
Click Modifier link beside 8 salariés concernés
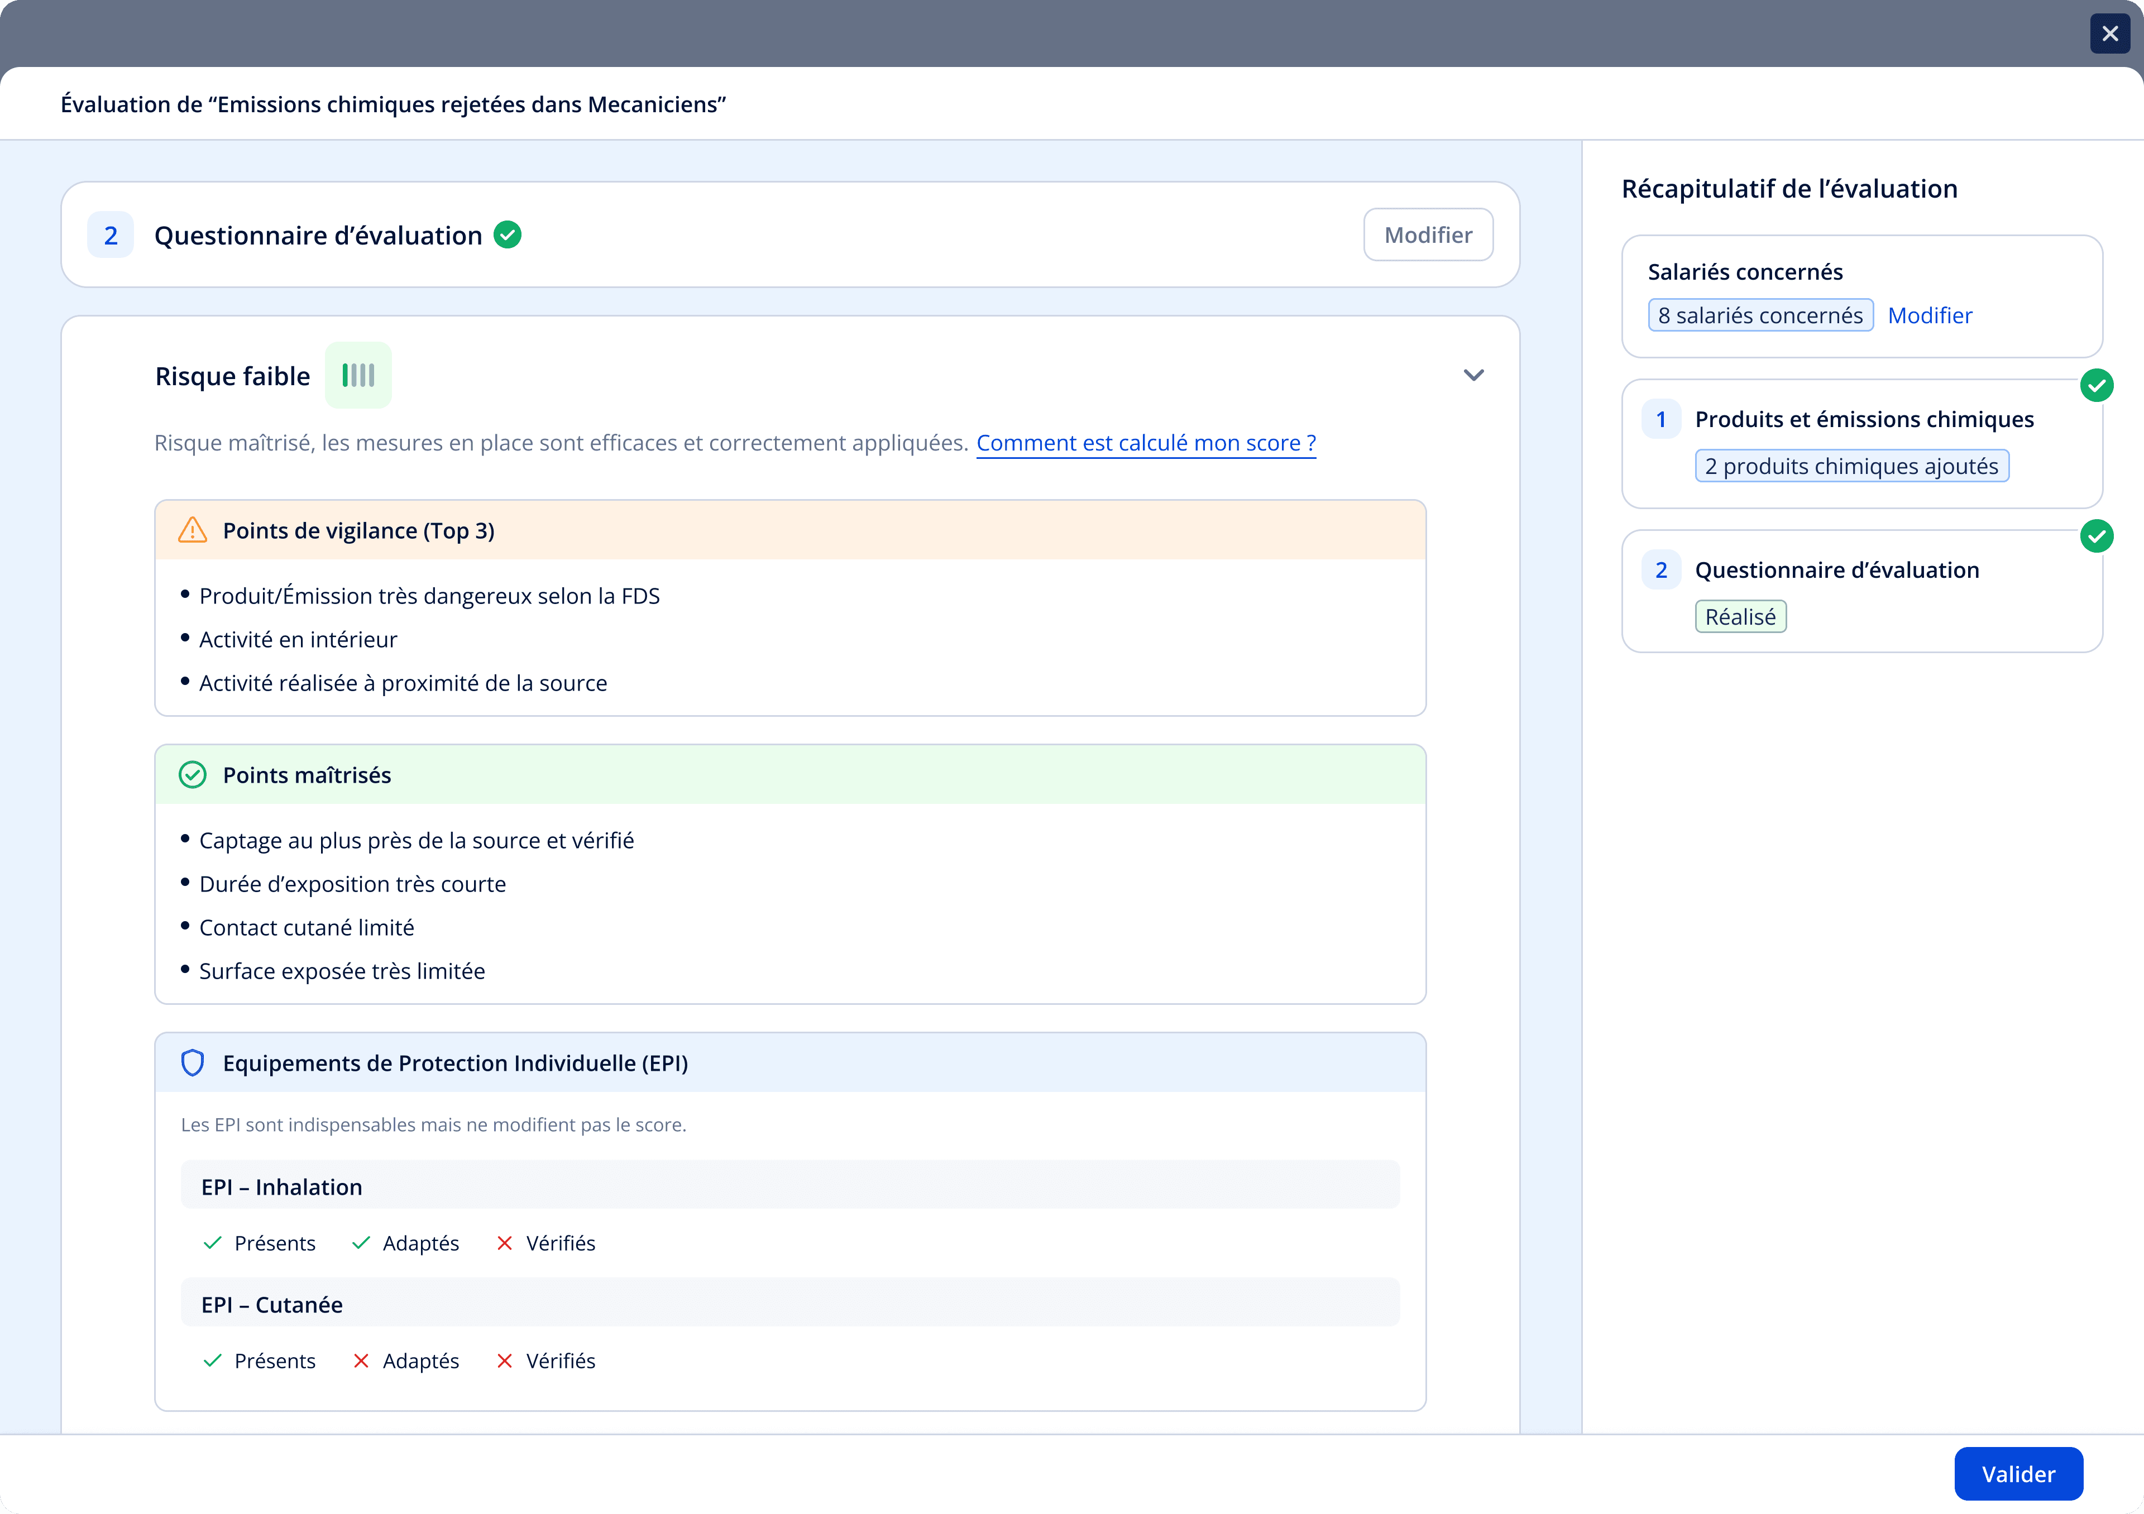pyautogui.click(x=1929, y=315)
